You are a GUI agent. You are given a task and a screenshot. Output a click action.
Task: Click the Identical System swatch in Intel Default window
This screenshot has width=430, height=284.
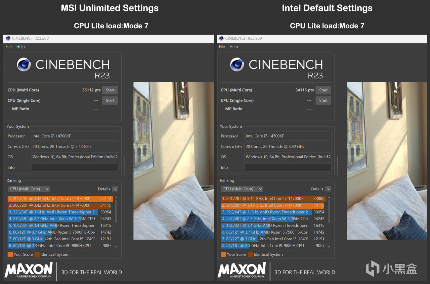[250, 254]
